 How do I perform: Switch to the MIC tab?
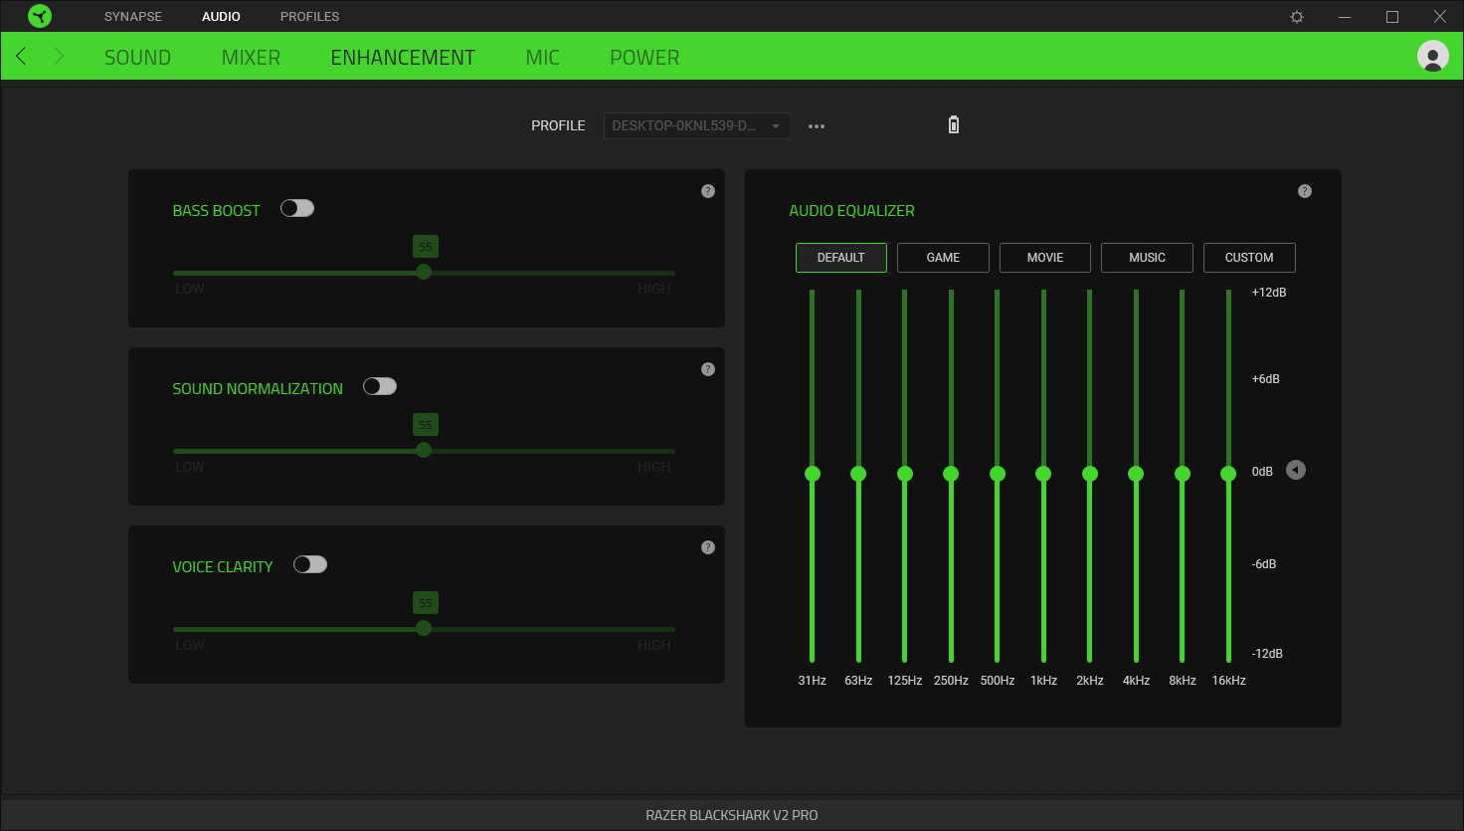tap(542, 57)
